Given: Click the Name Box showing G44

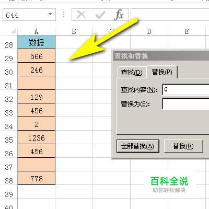Looking at the screenshot, I should (29, 15).
